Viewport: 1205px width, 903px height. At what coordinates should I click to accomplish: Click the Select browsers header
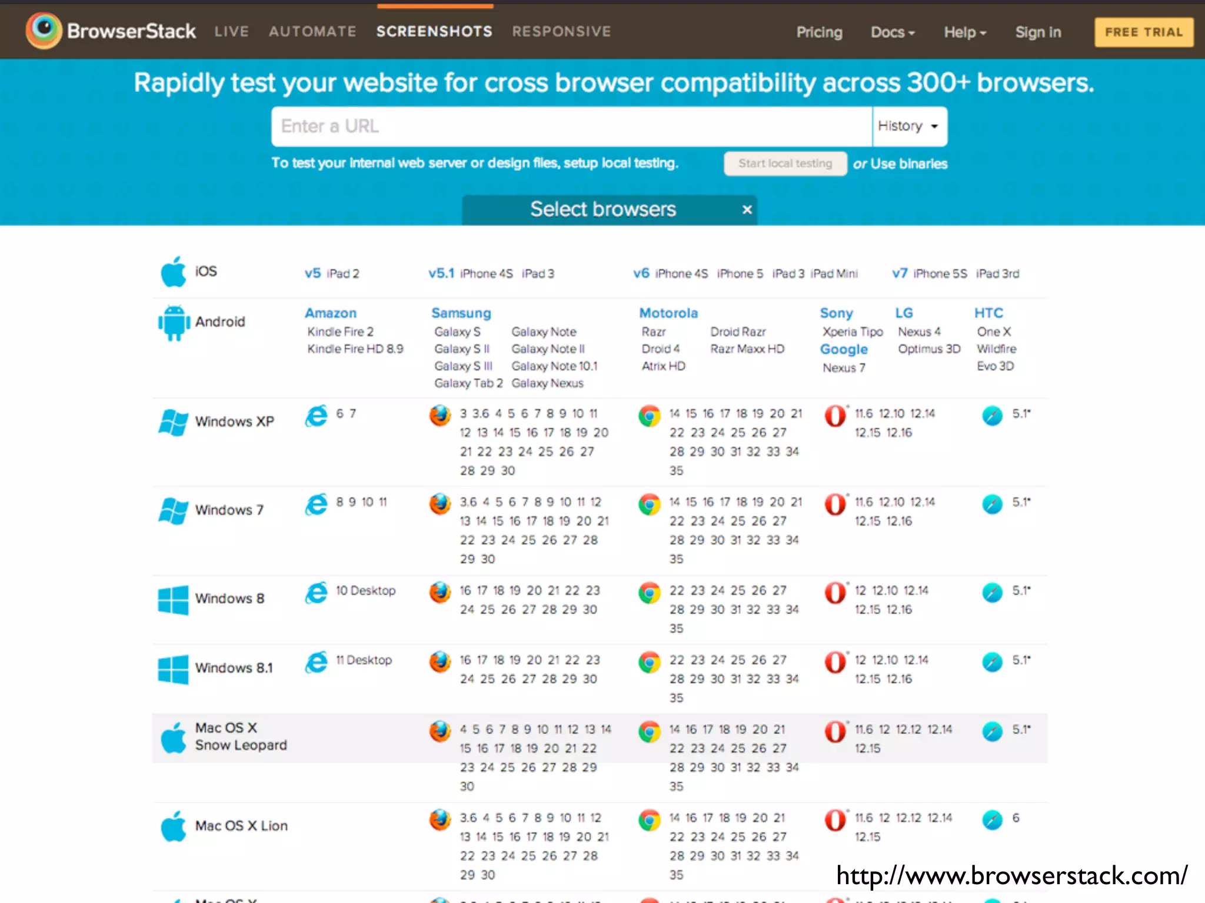pyautogui.click(x=603, y=209)
